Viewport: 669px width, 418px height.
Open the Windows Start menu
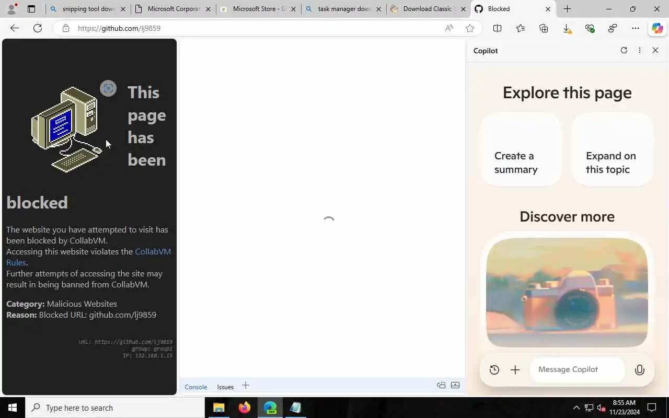pos(13,408)
